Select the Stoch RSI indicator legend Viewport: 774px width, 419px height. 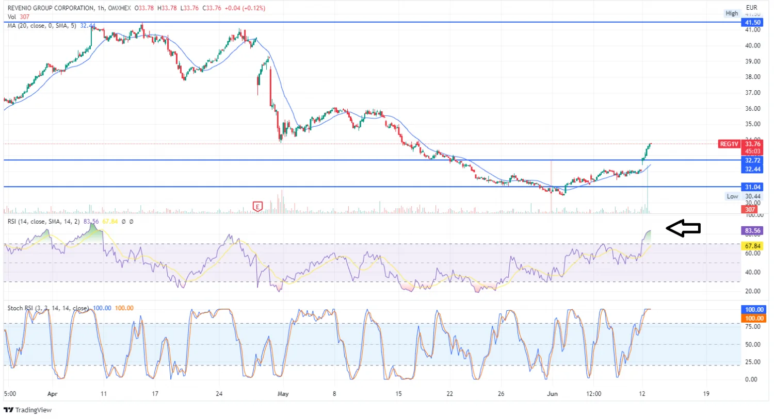click(47, 308)
